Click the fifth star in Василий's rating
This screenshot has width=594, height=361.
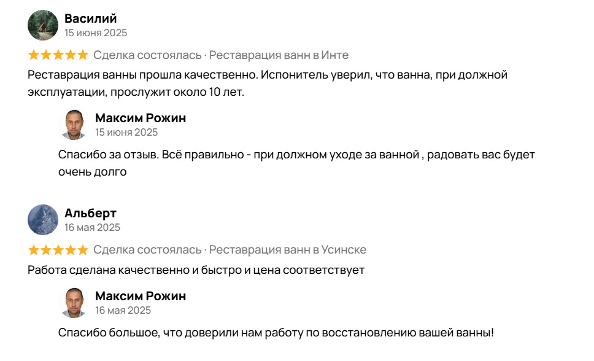[x=83, y=55]
